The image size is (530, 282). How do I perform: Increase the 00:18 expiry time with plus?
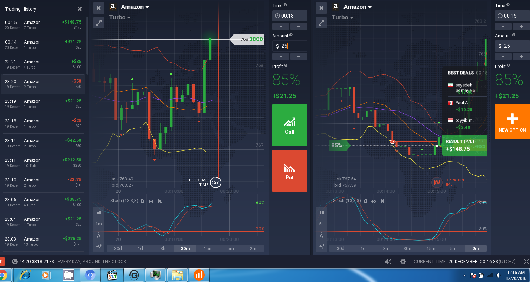tap(299, 26)
